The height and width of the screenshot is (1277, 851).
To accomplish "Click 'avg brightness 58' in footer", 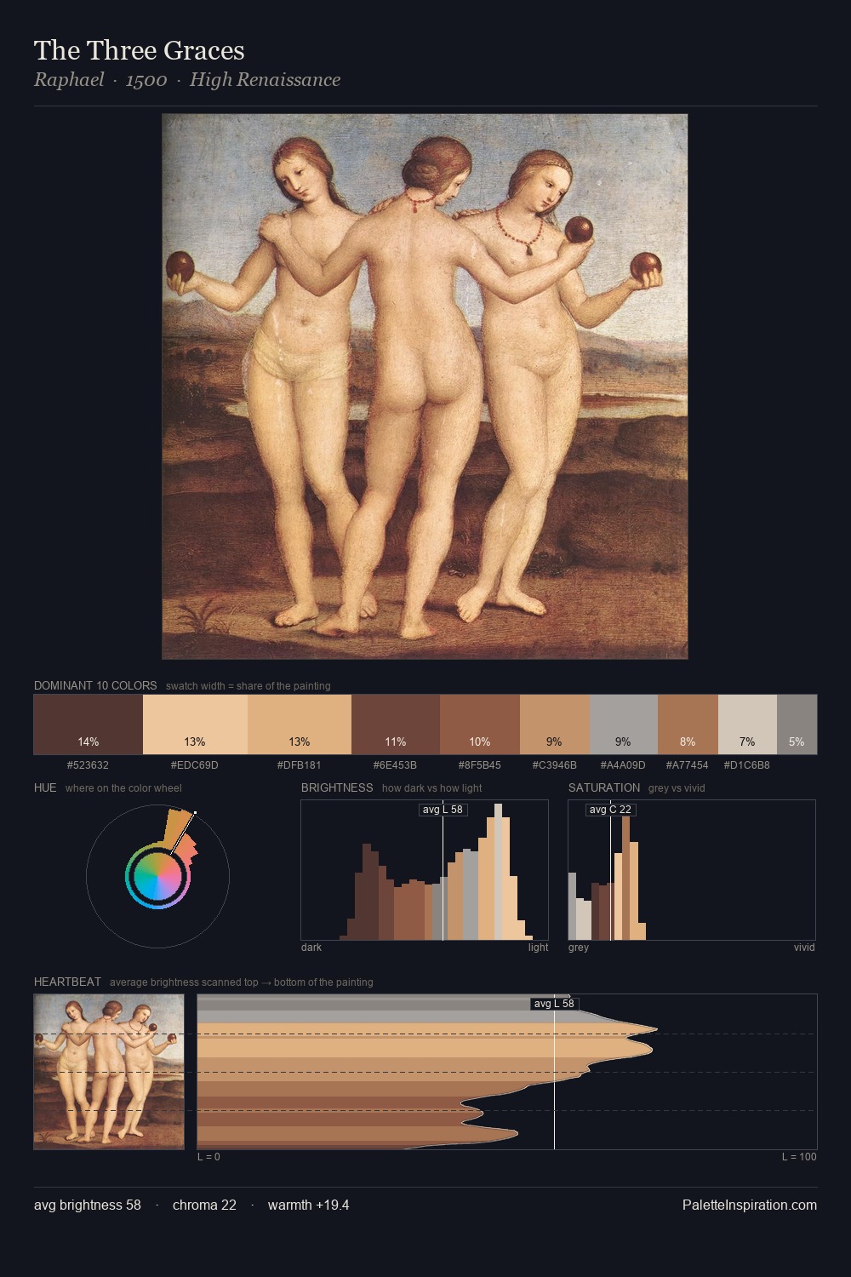I will (88, 1205).
